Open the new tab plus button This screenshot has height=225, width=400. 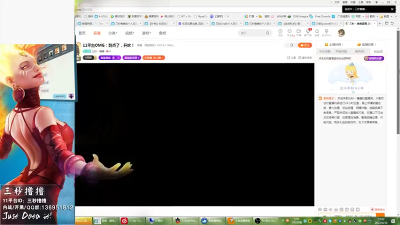380,23
